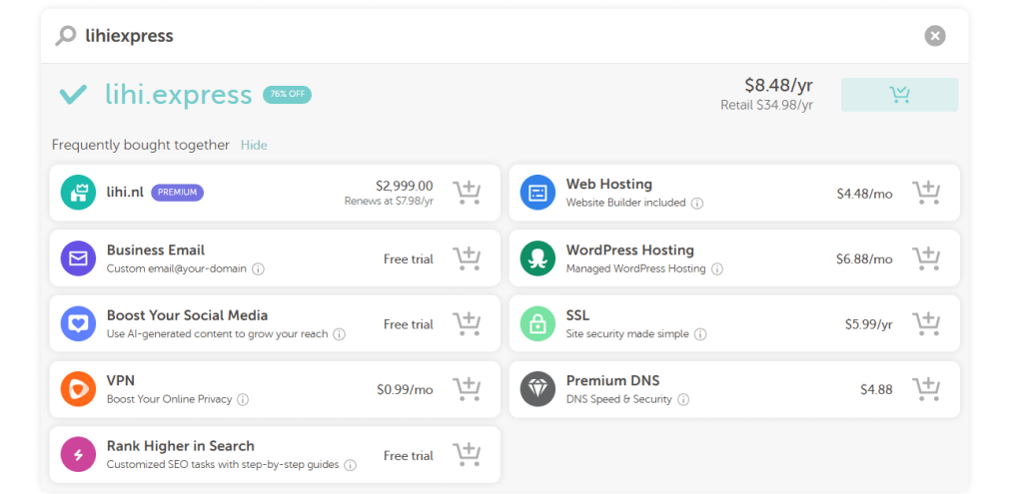Add Premium DNS to cart
The width and height of the screenshot is (1023, 494).
pos(926,389)
